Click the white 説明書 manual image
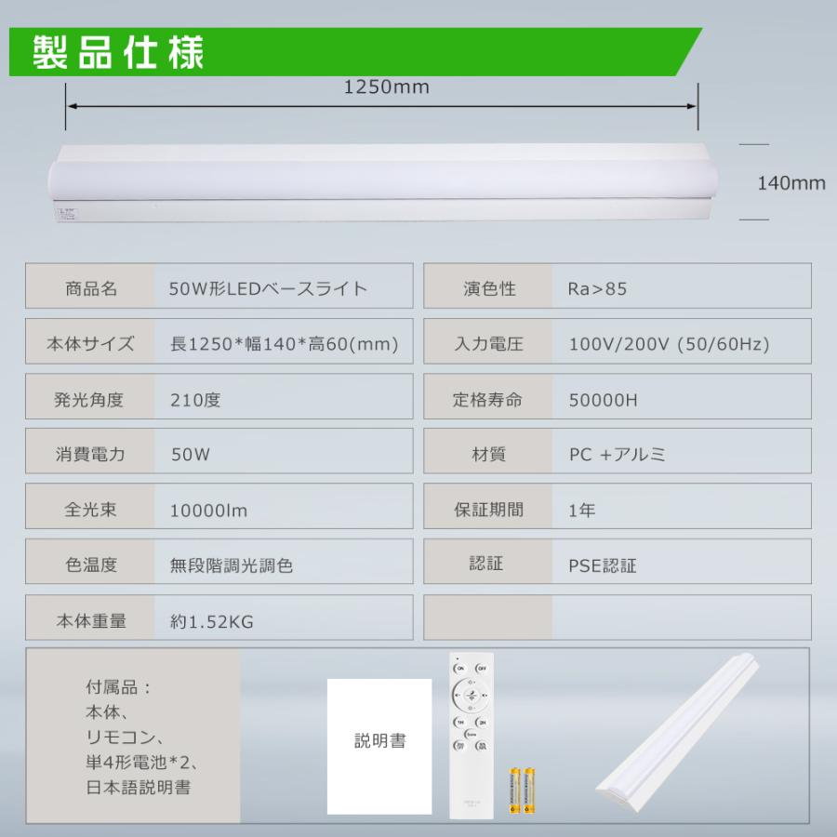 379,746
